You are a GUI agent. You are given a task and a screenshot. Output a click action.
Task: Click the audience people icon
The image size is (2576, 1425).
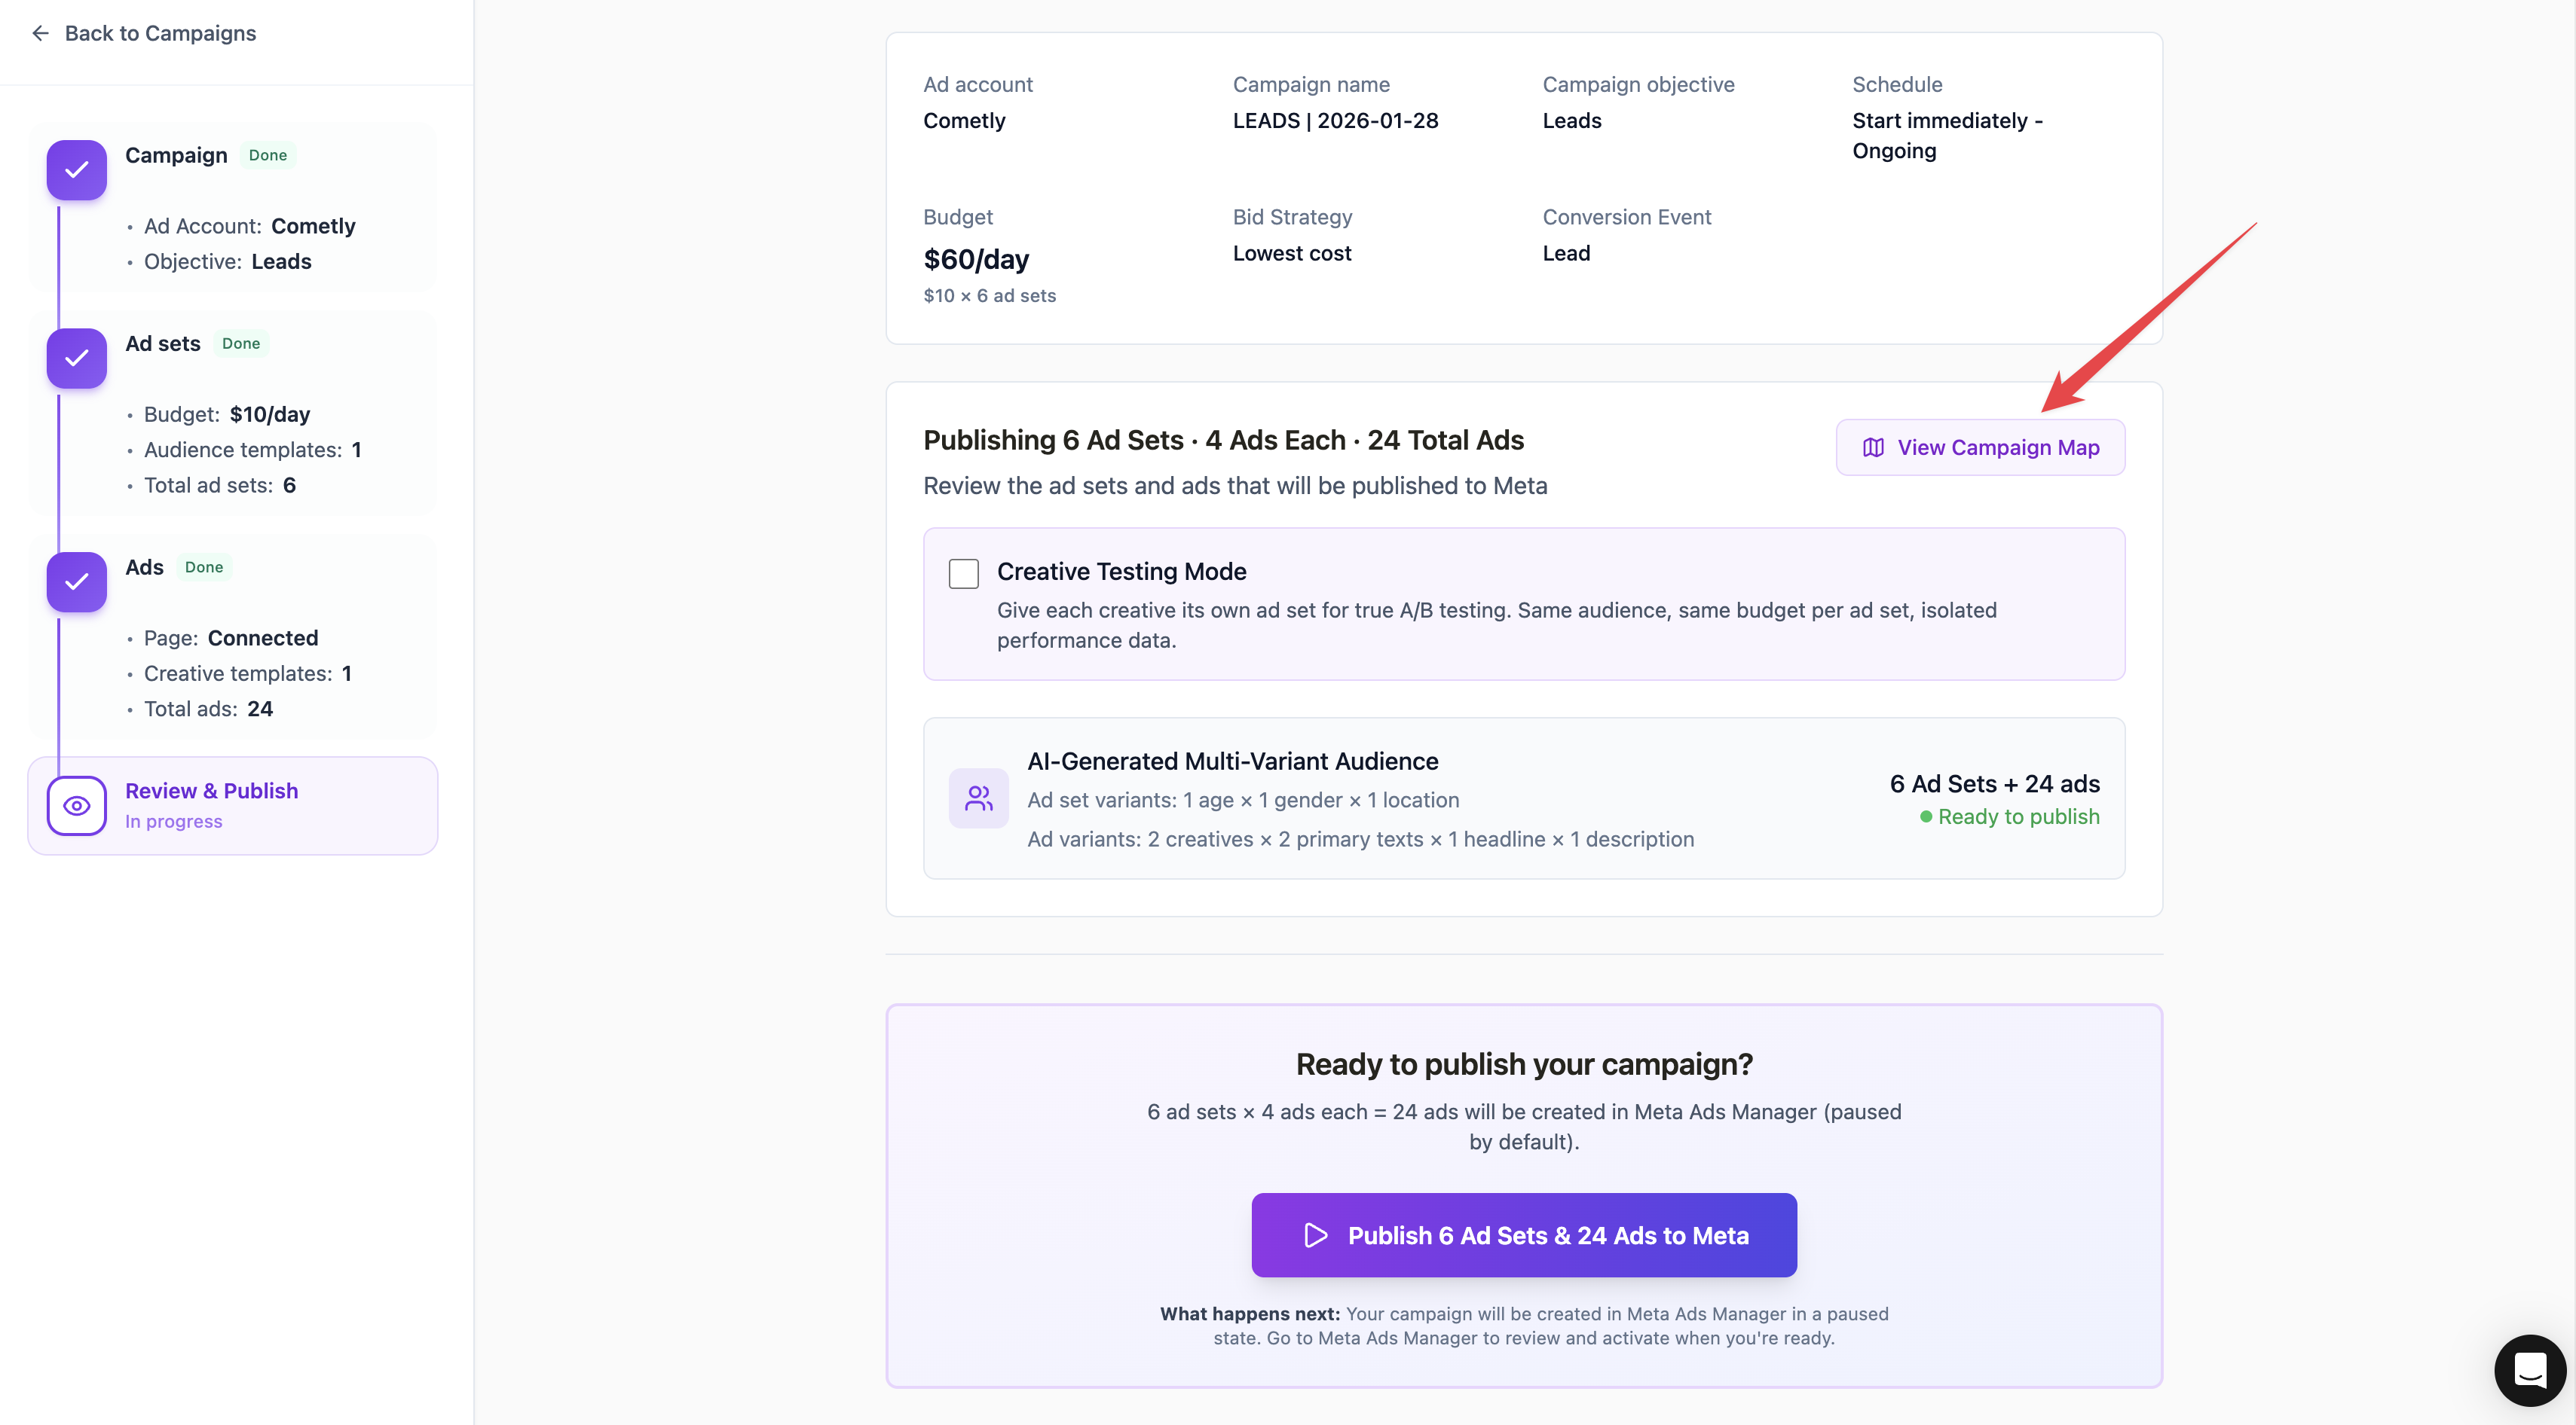(x=978, y=798)
